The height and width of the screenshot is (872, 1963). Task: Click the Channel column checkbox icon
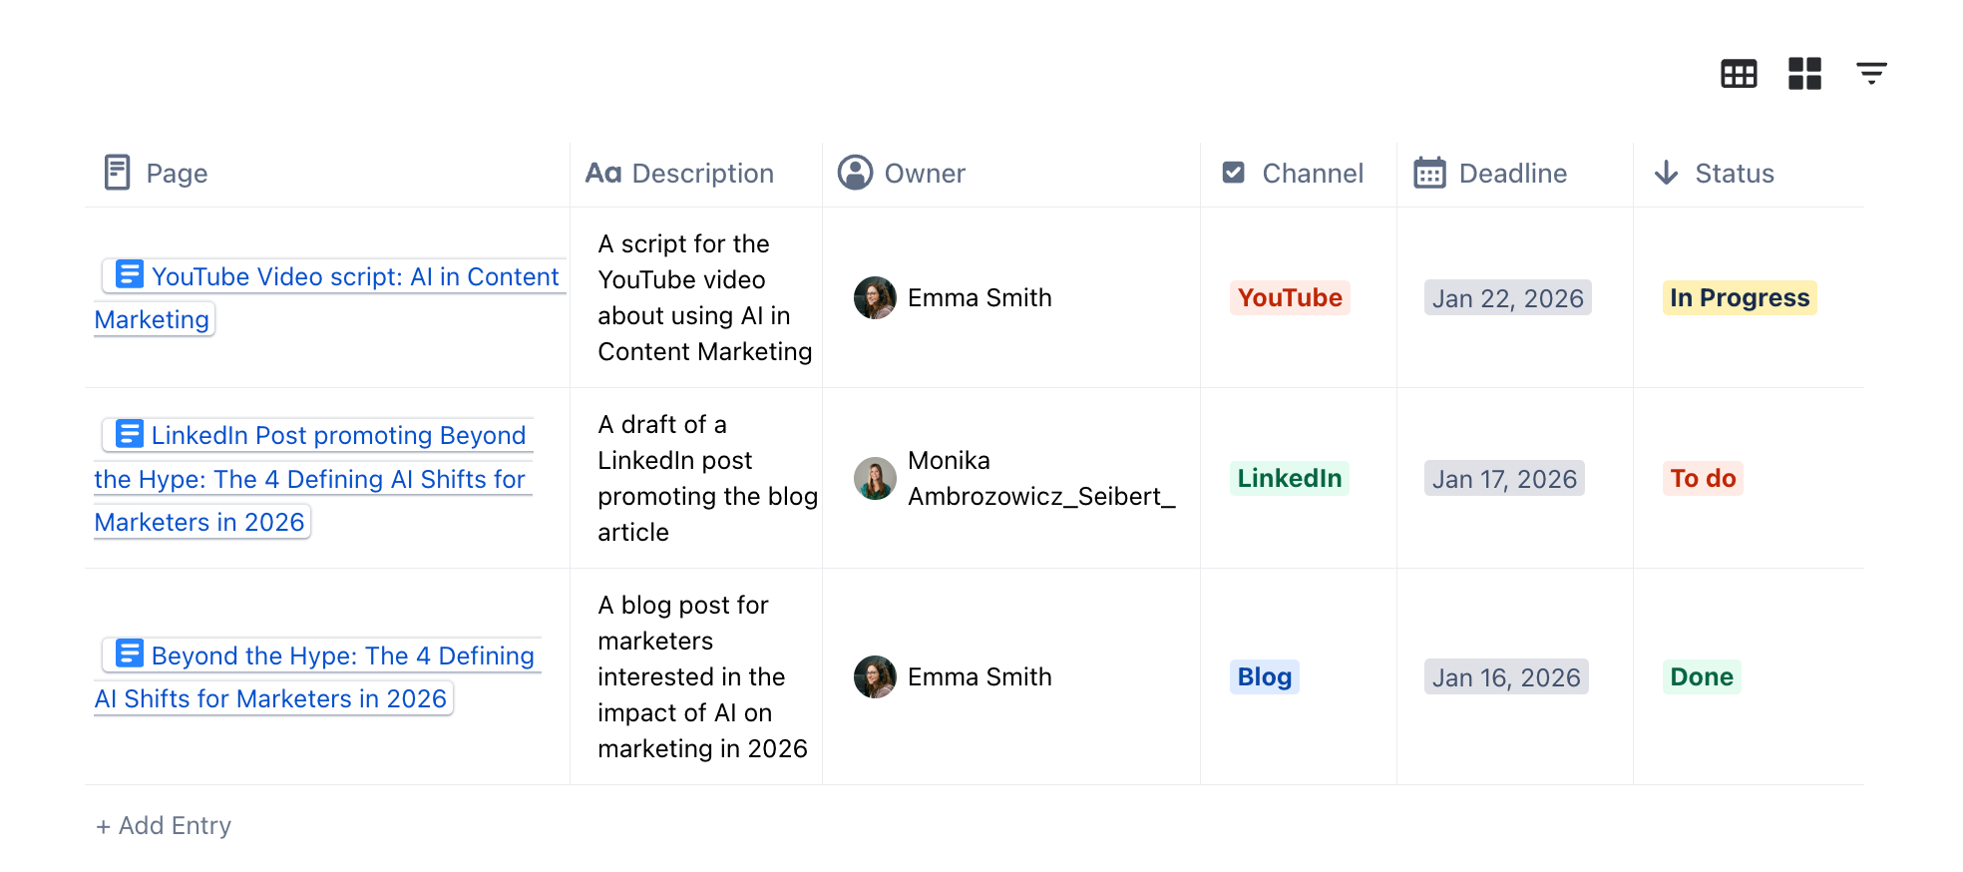tap(1234, 173)
